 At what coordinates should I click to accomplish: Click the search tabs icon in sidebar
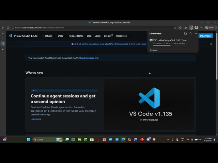pyautogui.click(x=3, y=38)
